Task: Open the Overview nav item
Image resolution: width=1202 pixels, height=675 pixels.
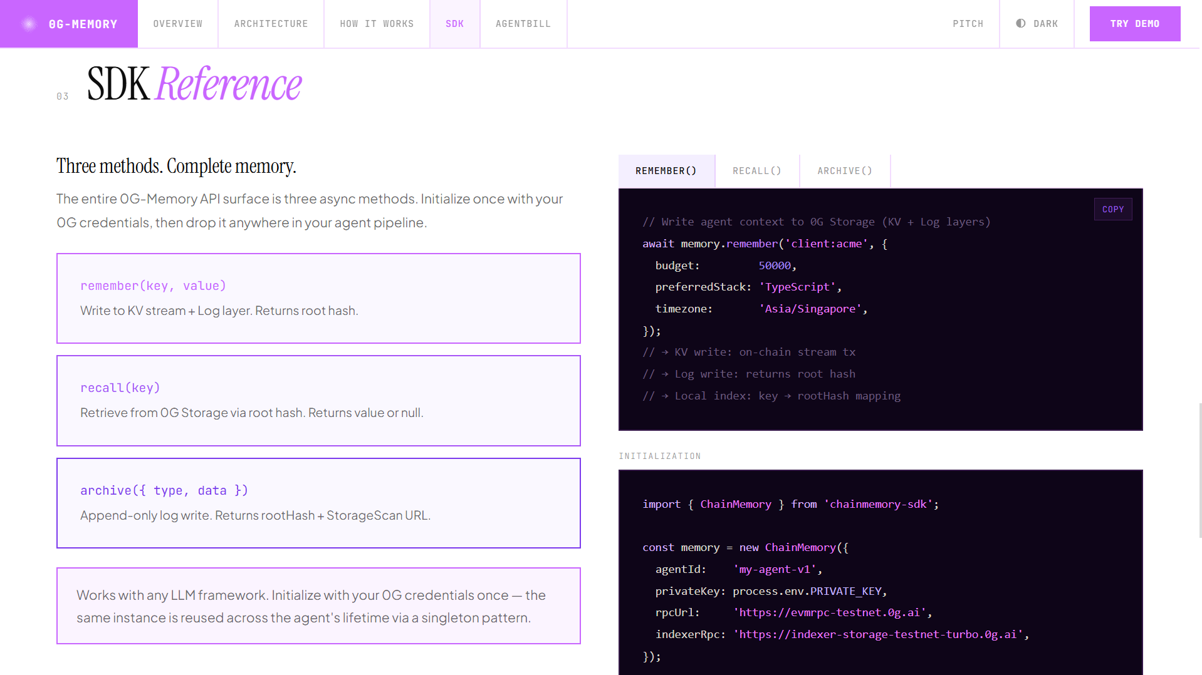Action: point(178,24)
